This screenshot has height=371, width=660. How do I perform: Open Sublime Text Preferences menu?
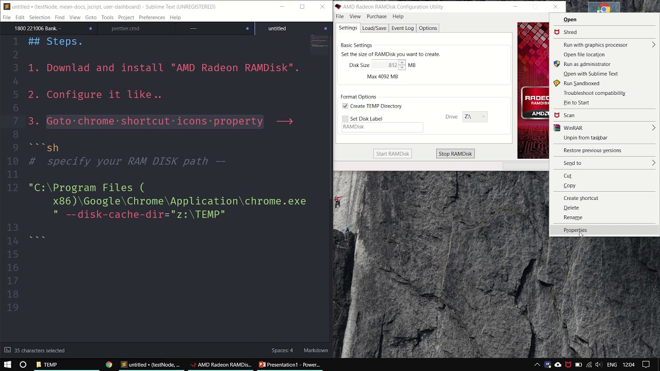click(152, 17)
